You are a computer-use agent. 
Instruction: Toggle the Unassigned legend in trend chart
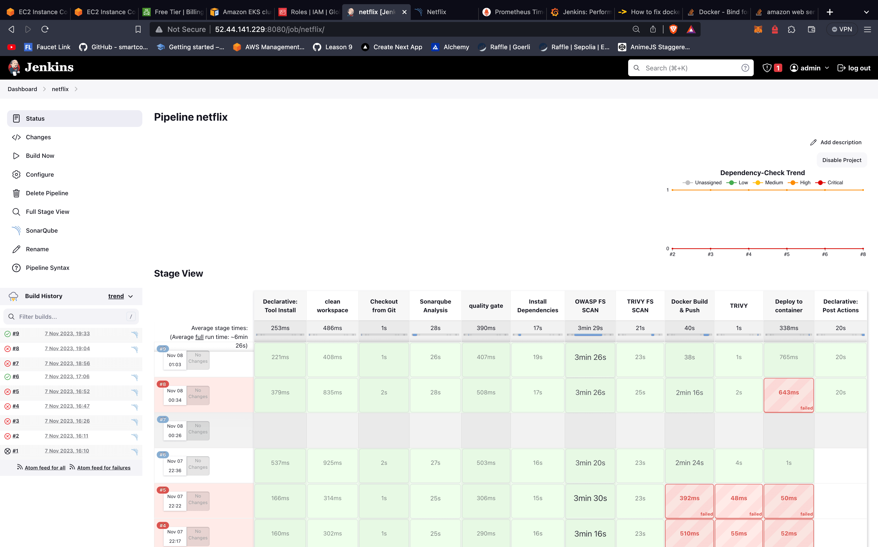[702, 183]
